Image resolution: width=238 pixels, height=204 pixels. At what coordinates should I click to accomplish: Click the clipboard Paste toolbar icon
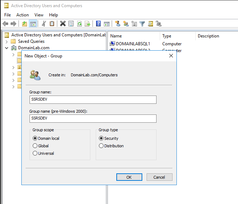click(52, 24)
